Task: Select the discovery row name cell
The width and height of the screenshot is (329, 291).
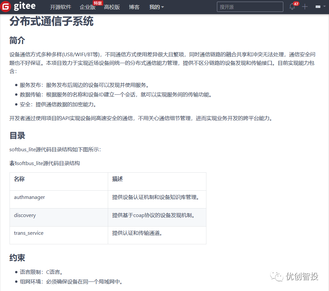Action: (x=25, y=215)
